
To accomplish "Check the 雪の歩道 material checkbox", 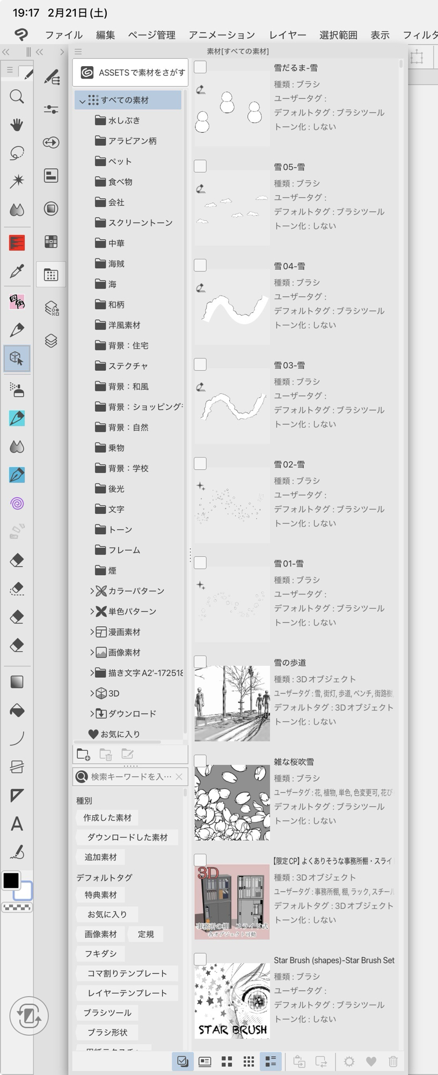I will (x=200, y=662).
